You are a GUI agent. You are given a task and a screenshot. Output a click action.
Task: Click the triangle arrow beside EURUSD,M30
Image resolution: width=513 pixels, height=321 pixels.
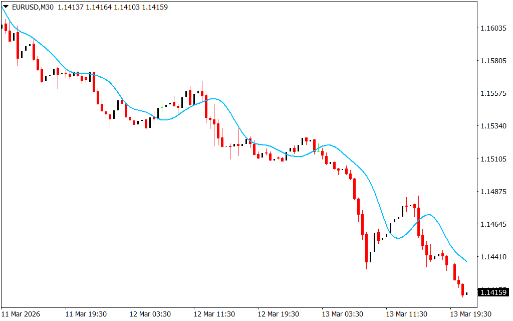pos(6,7)
